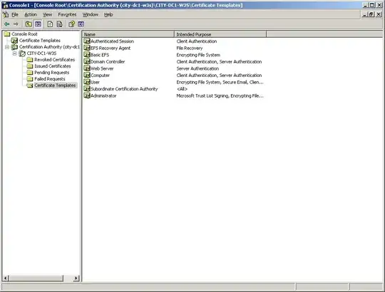385x292 pixels.
Task: Toggle Show/Hide Console Tree toolbar icon
Action: (x=38, y=24)
